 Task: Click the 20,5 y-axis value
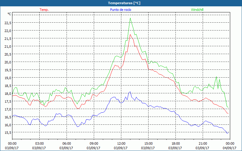click(8, 54)
